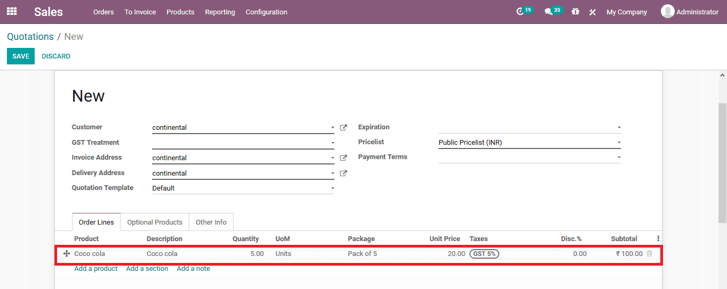Expand the Customer dropdown

click(332, 128)
